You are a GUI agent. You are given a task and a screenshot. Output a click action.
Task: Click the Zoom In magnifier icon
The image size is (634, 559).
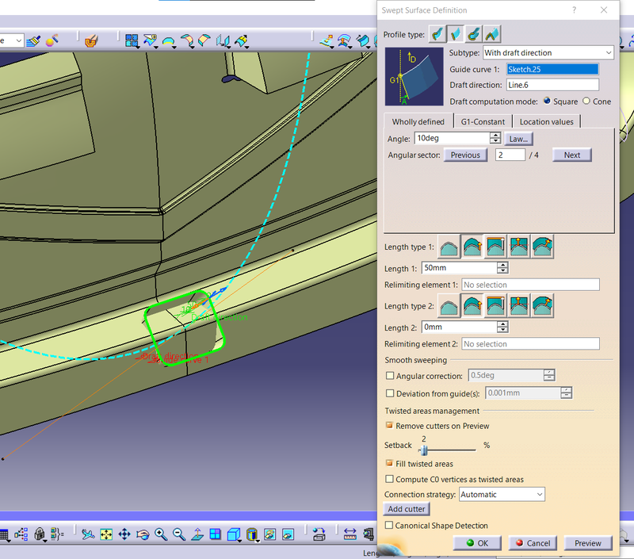click(161, 535)
